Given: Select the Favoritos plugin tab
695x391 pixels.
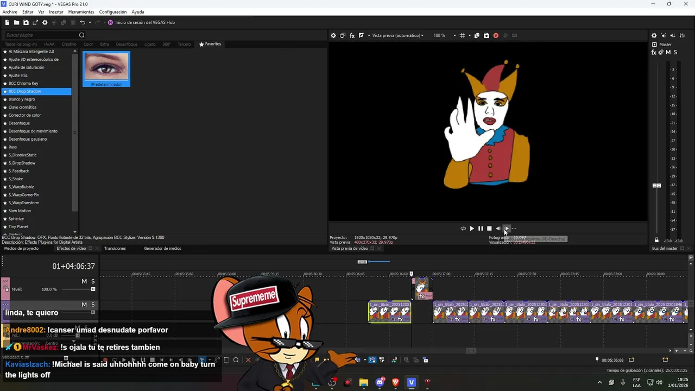Looking at the screenshot, I should point(210,44).
